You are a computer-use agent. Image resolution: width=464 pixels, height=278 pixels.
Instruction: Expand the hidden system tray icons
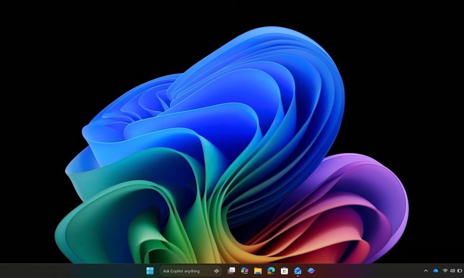[x=426, y=271]
